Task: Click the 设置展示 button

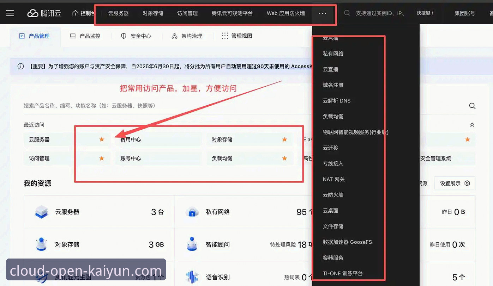Action: click(x=455, y=183)
